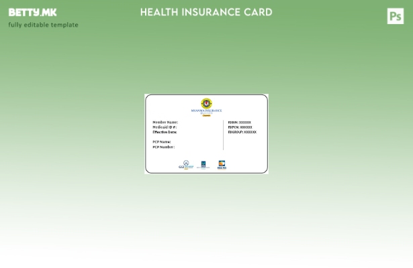The height and width of the screenshot is (268, 413).
Task: Click the 'fully editable template' subtitle
Action: [x=43, y=25]
